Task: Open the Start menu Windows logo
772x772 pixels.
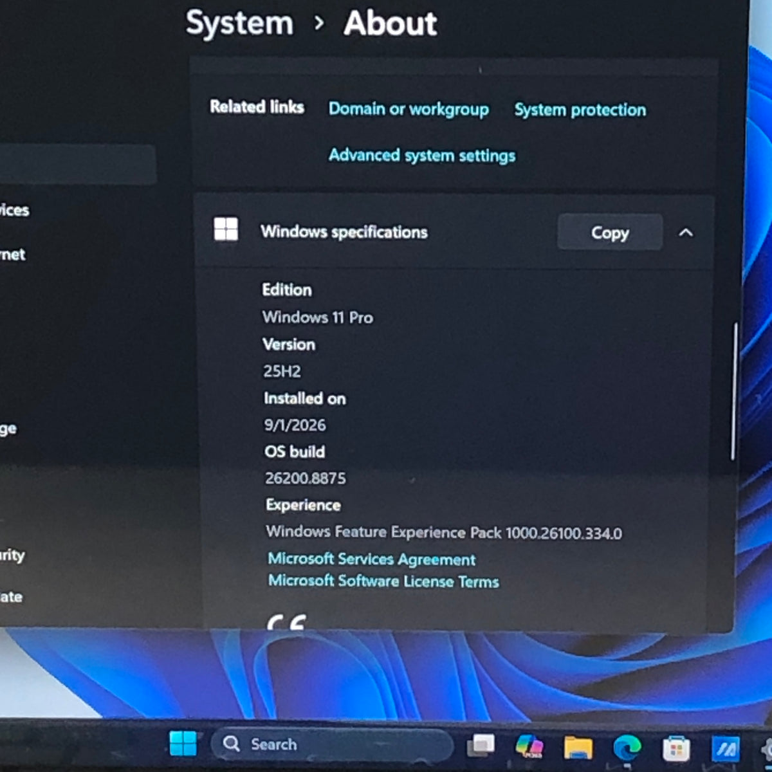Action: click(183, 744)
